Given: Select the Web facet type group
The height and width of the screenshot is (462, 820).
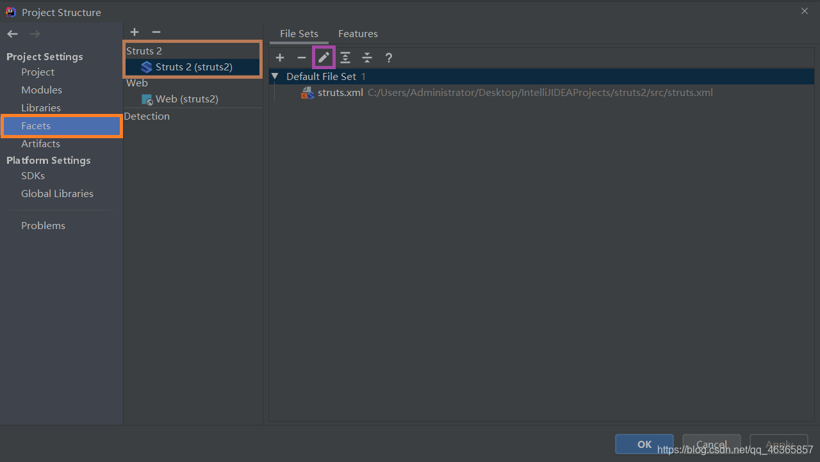Looking at the screenshot, I should tap(137, 83).
